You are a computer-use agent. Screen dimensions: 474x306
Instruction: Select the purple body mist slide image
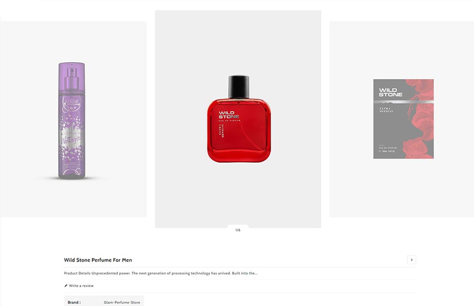(73, 119)
